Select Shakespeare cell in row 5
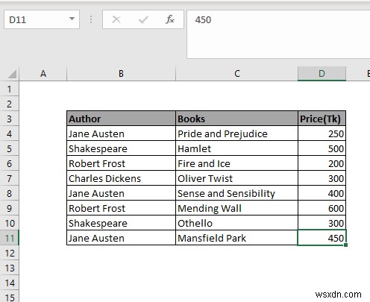This screenshot has height=302, width=370. click(121, 148)
